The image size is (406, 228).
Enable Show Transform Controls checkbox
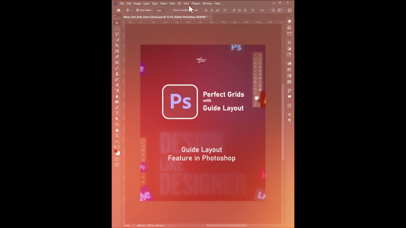click(x=171, y=10)
